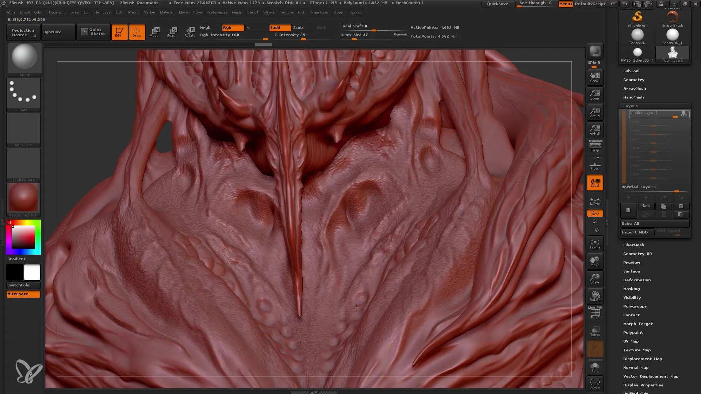Expand the Texture Map panel
Screen dimensions: 701x394
point(636,350)
